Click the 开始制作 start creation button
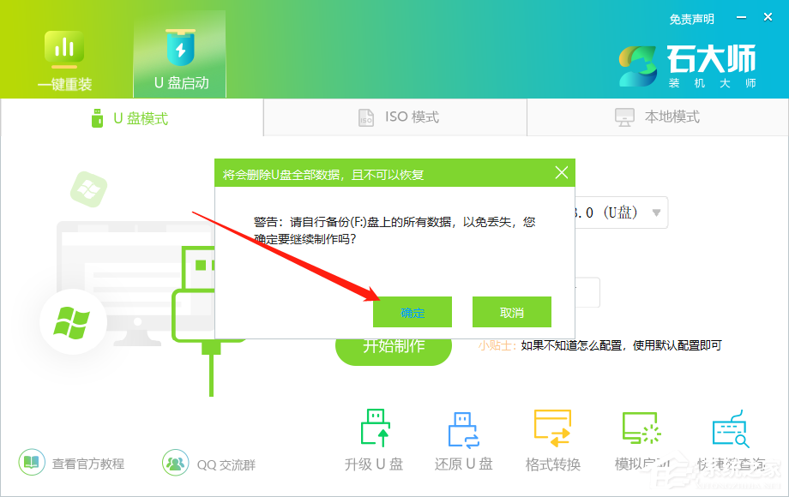789x497 pixels. [x=393, y=350]
